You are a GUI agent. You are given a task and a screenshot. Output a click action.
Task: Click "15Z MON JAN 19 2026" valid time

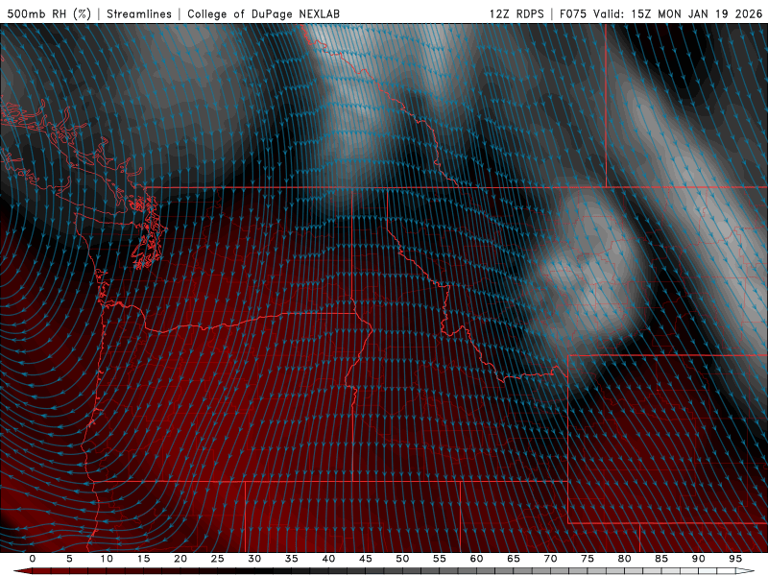[x=697, y=13]
